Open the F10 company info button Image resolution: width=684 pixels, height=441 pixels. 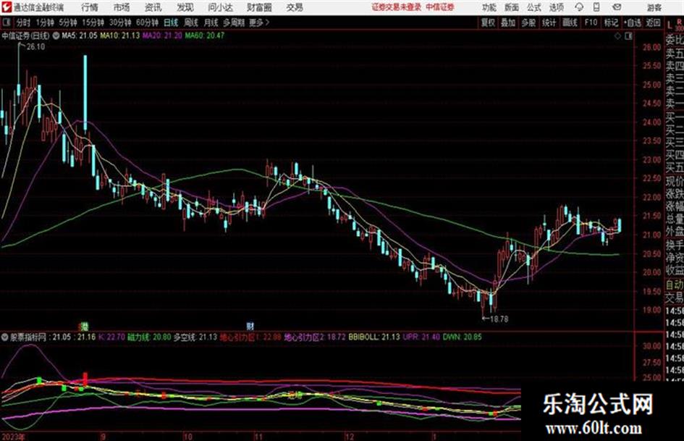pyautogui.click(x=591, y=22)
